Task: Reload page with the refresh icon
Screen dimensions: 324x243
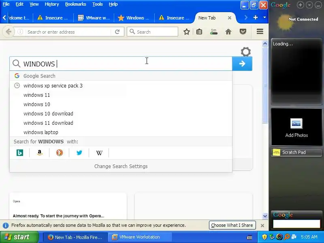Action: pos(117,32)
